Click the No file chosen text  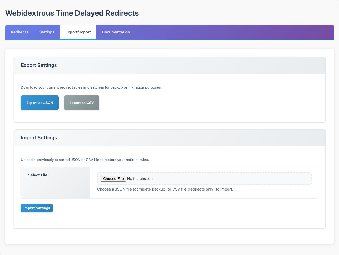pos(140,179)
